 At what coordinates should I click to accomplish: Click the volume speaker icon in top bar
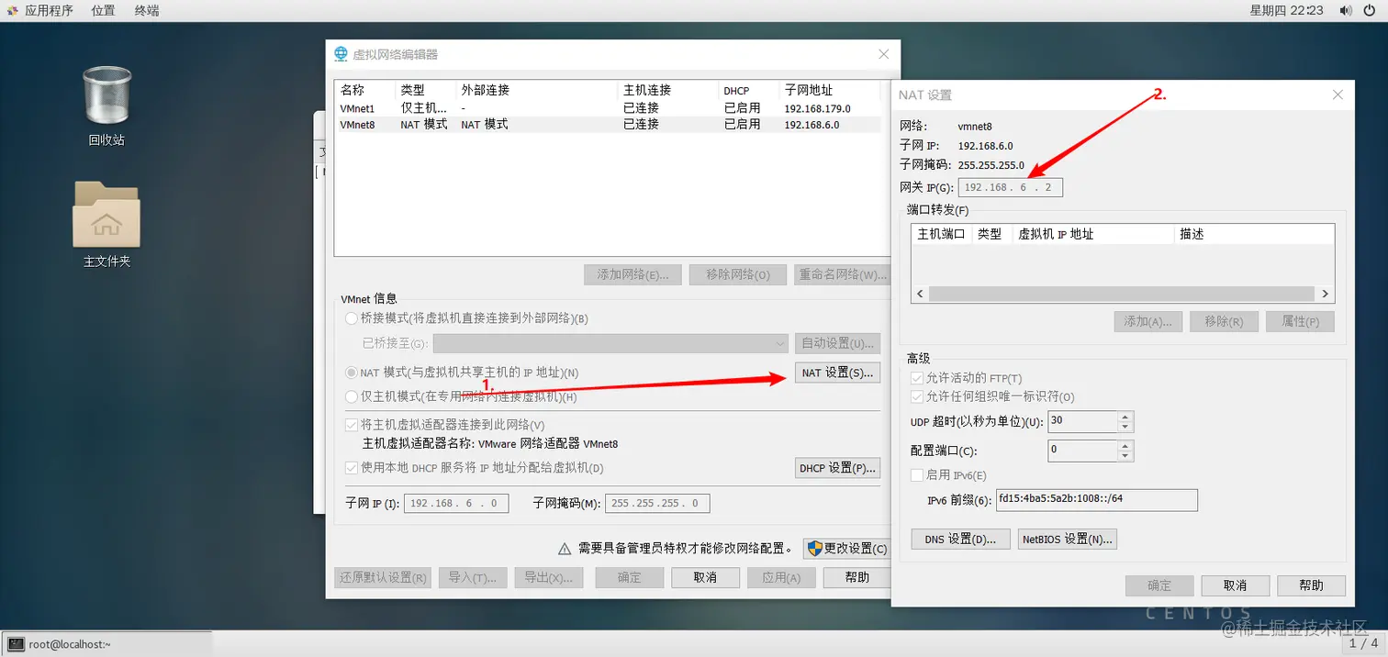click(x=1345, y=10)
